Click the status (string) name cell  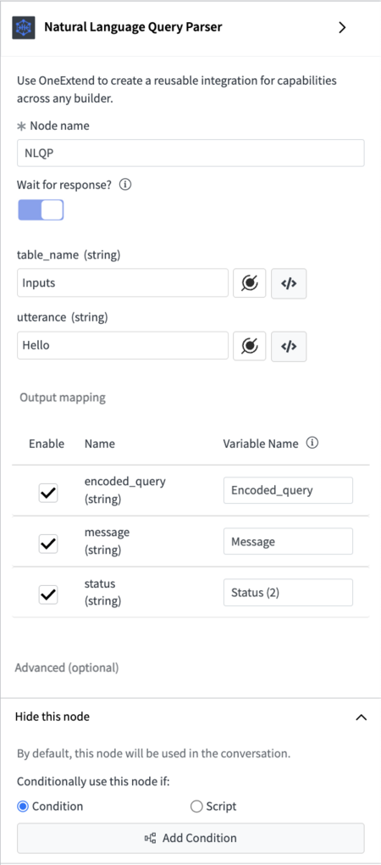point(103,592)
